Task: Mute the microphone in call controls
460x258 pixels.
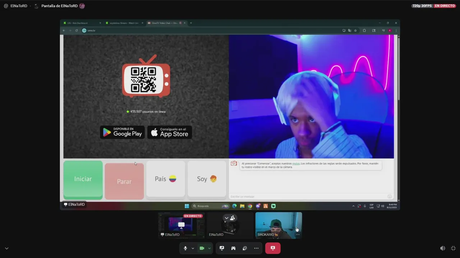Action: tap(185, 248)
